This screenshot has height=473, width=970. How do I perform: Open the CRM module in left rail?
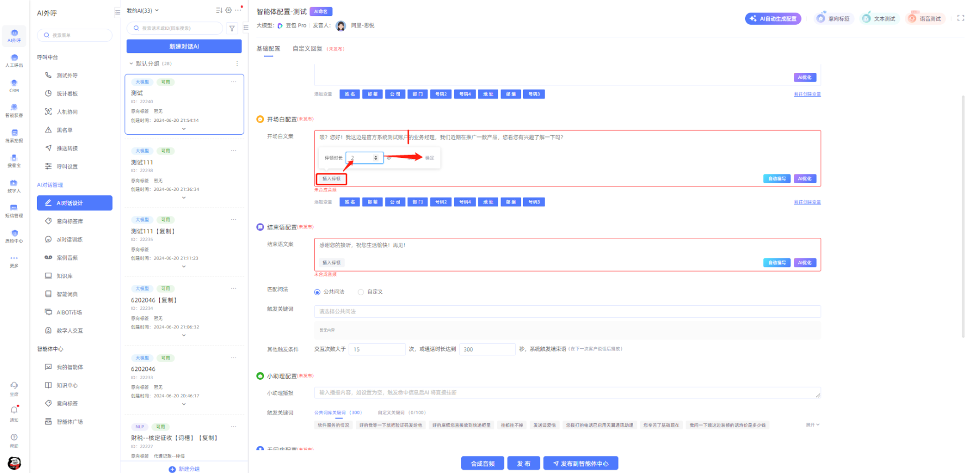tap(14, 86)
